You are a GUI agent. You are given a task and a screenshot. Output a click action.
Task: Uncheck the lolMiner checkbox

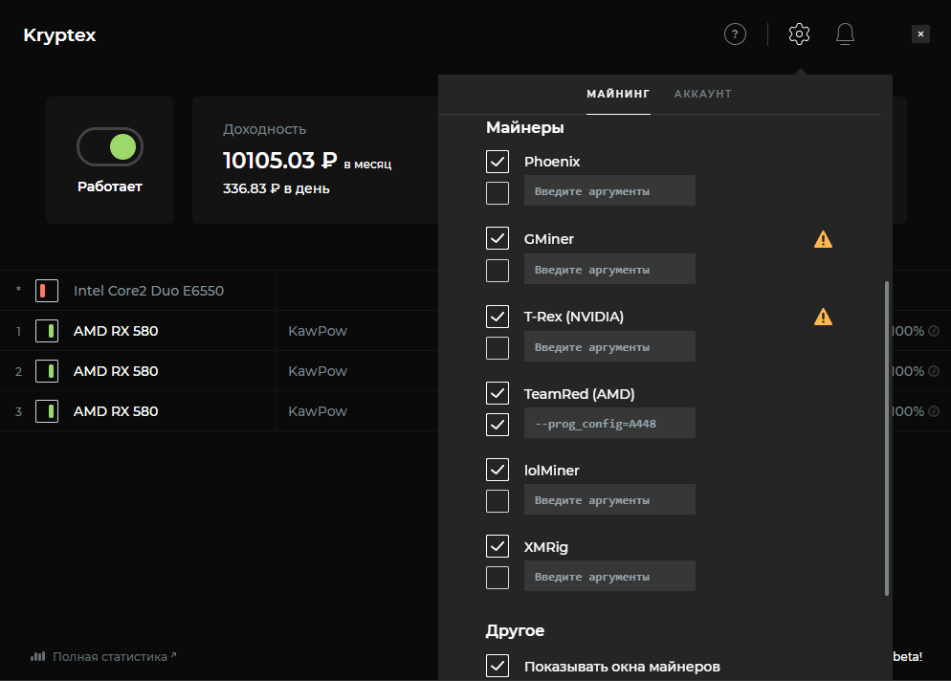[x=498, y=470]
